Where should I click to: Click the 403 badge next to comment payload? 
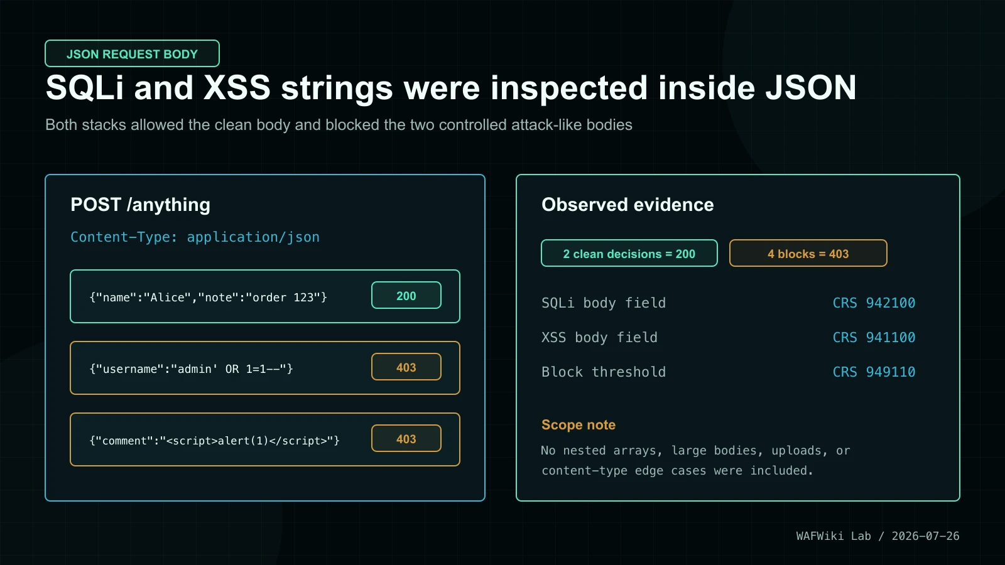pos(406,439)
